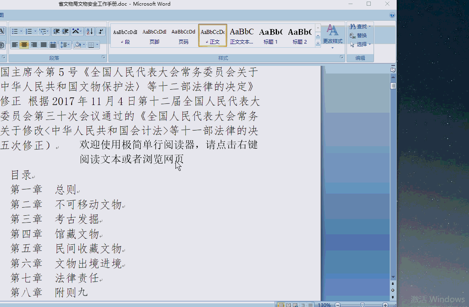Image resolution: width=469 pixels, height=307 pixels.
Task: Switch to full screen reading view
Action: [x=288, y=305]
